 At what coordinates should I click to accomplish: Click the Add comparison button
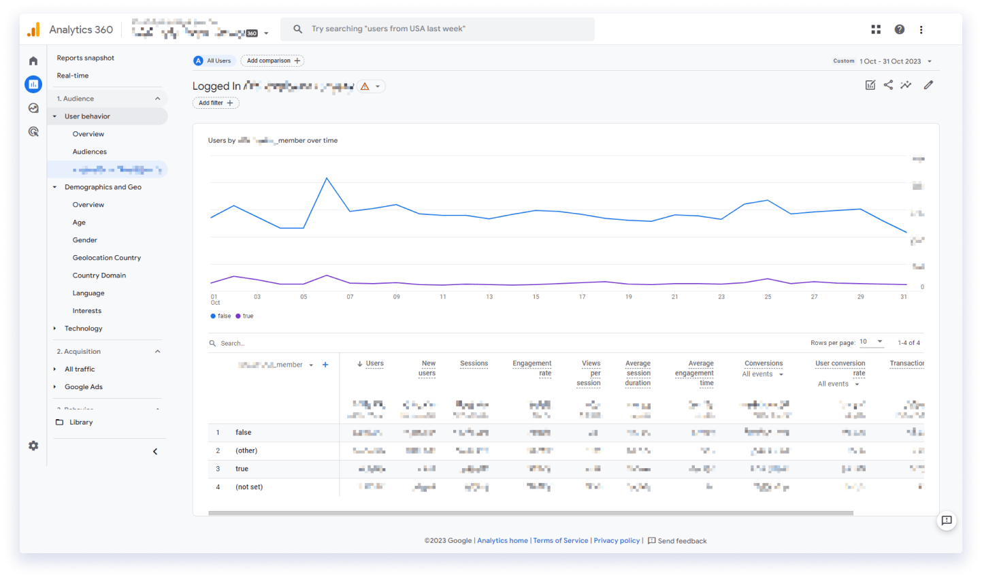click(272, 61)
